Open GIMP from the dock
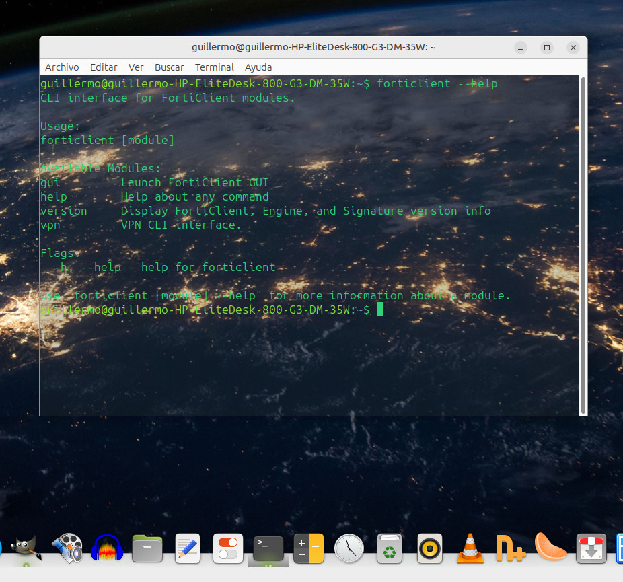The image size is (623, 582). click(x=26, y=548)
